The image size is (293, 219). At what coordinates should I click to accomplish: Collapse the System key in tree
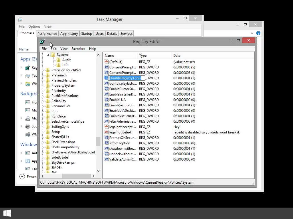click(48, 55)
